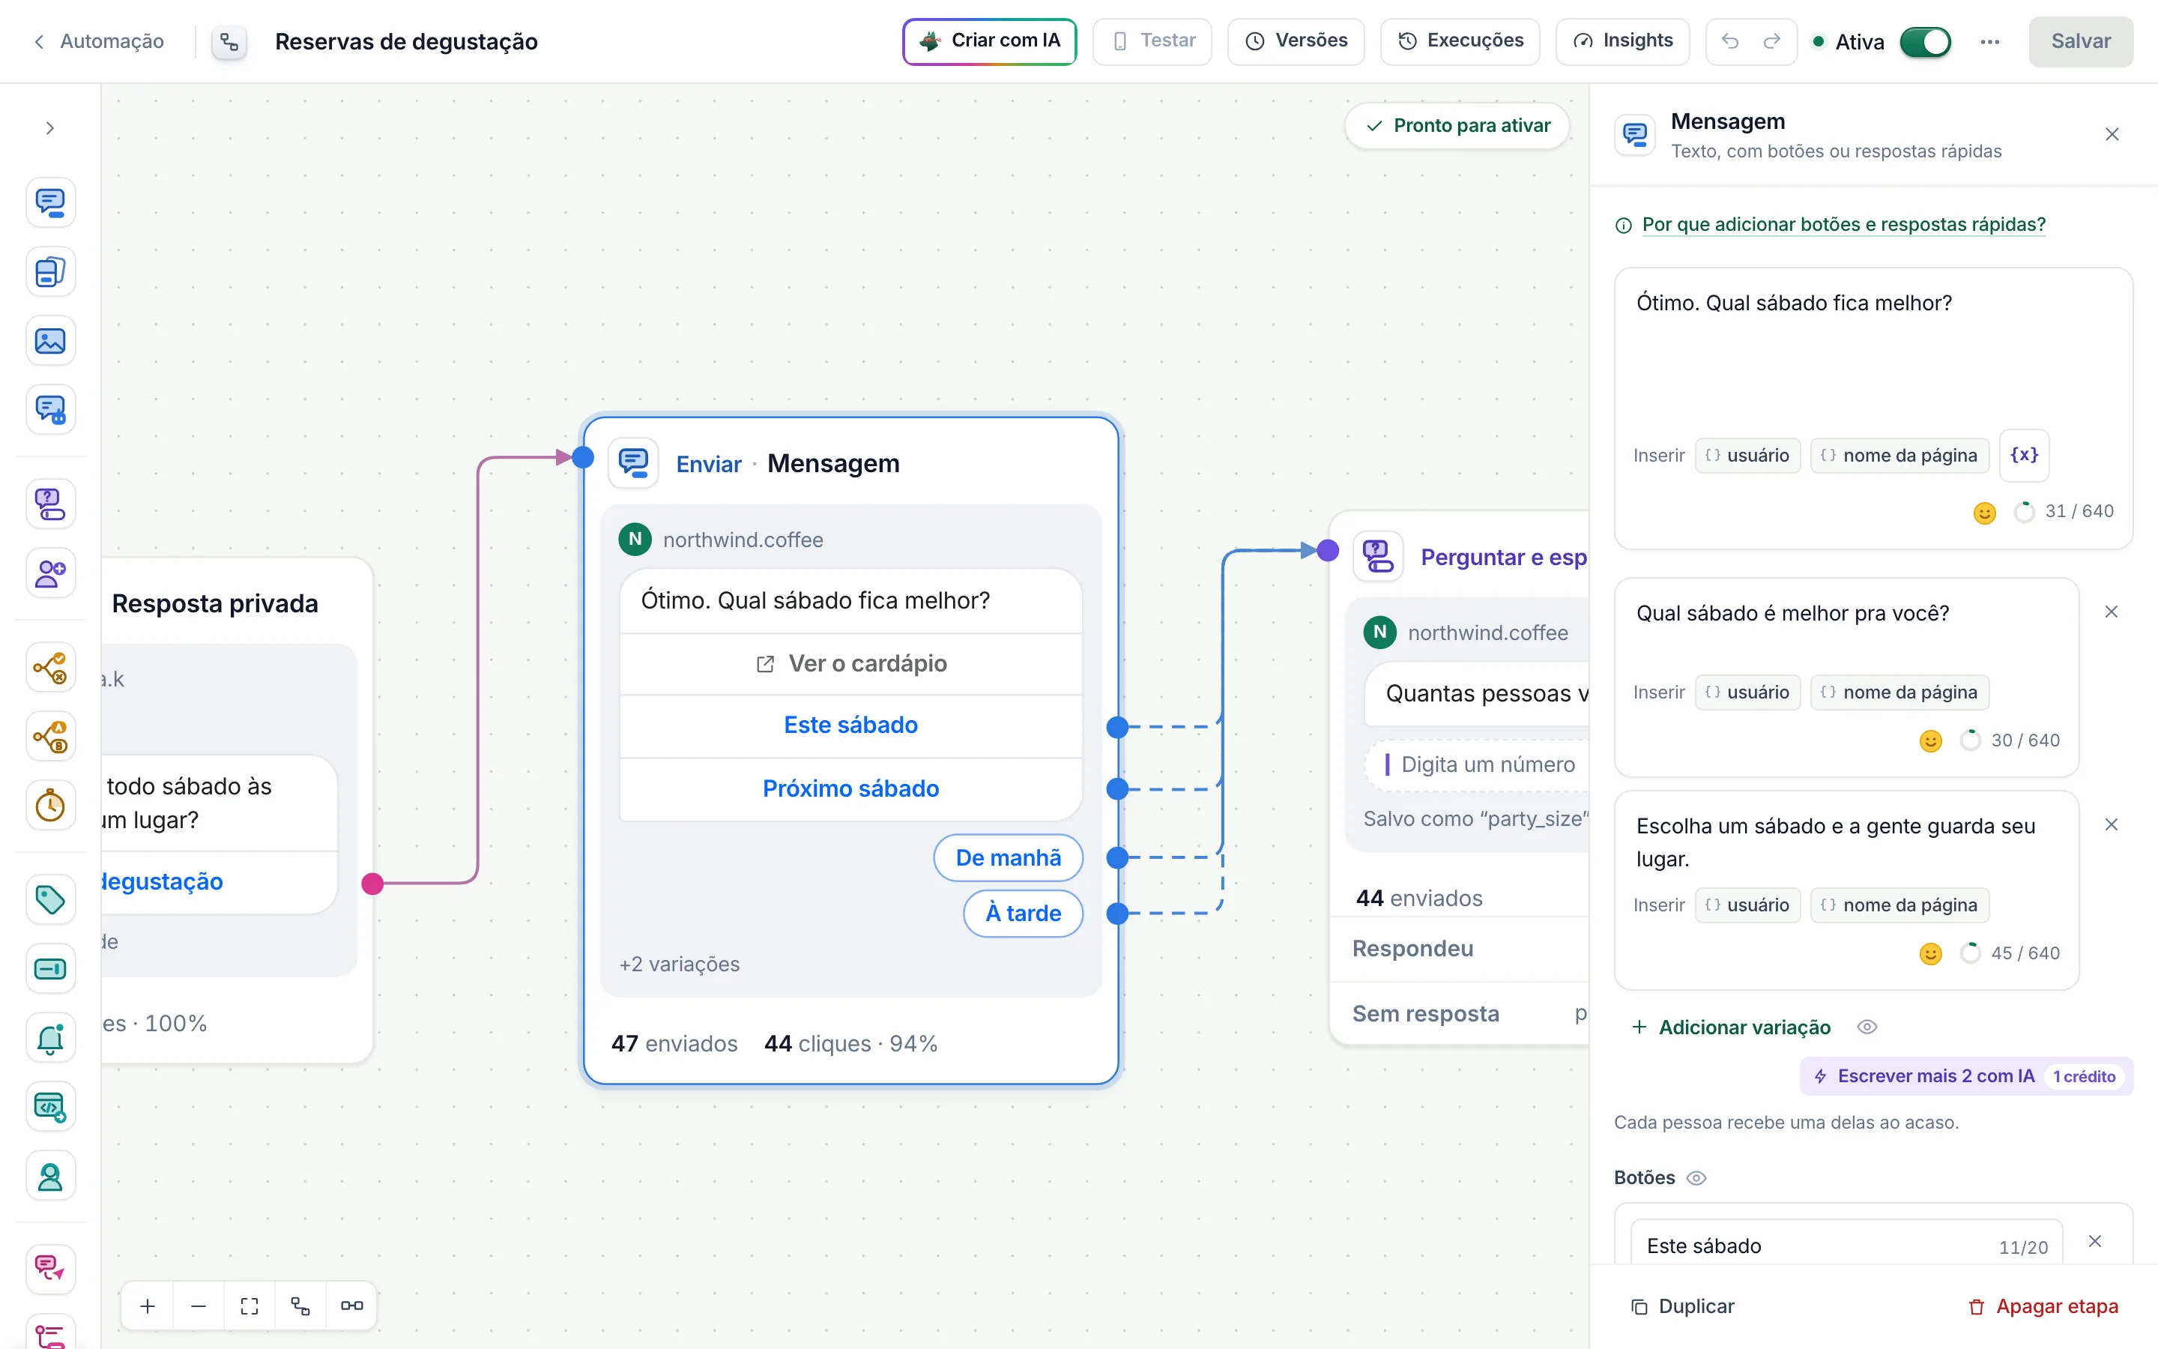
Task: Toggle the eye next to Adicionar variação
Action: (x=1867, y=1027)
